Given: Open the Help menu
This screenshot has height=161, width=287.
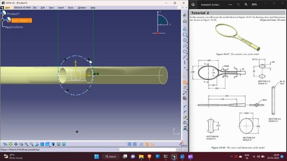Looking at the screenshot, I should 93,8.
